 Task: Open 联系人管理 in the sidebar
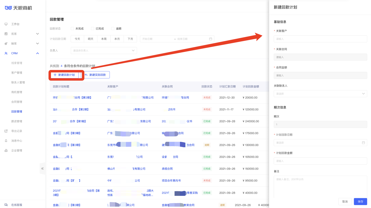(18, 82)
